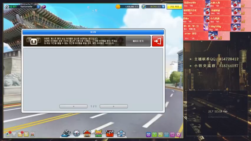This screenshot has width=251, height=141.
Task: Click the player icon with red notification badge
Action: pos(8,134)
